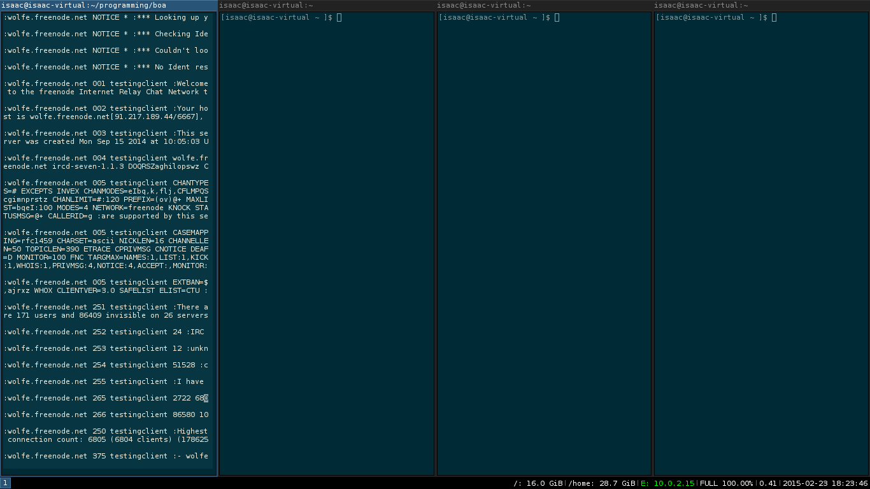870x489 pixels.
Task: Click the '005 testingclient CHANTYPE' line
Action: 106,183
